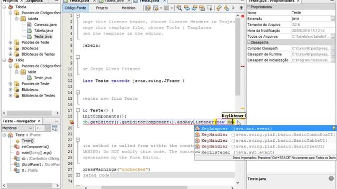Click the Last Edit toolbar icon
Screen dimensions: 337x189
click(148, 8)
